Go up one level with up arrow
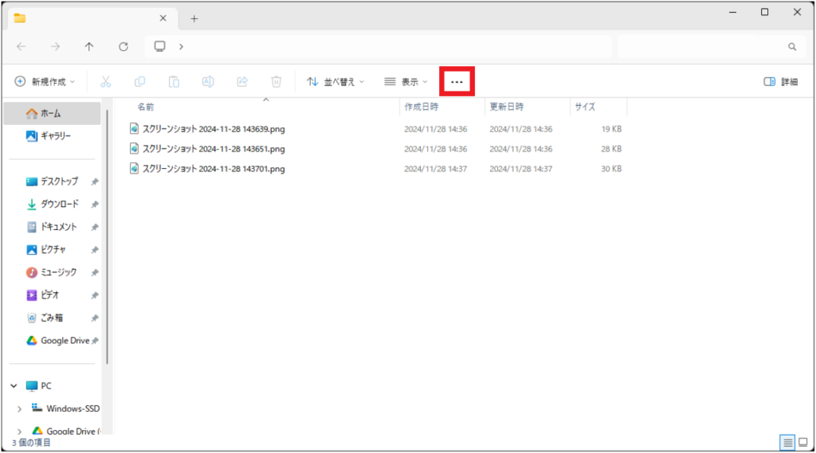 [89, 47]
